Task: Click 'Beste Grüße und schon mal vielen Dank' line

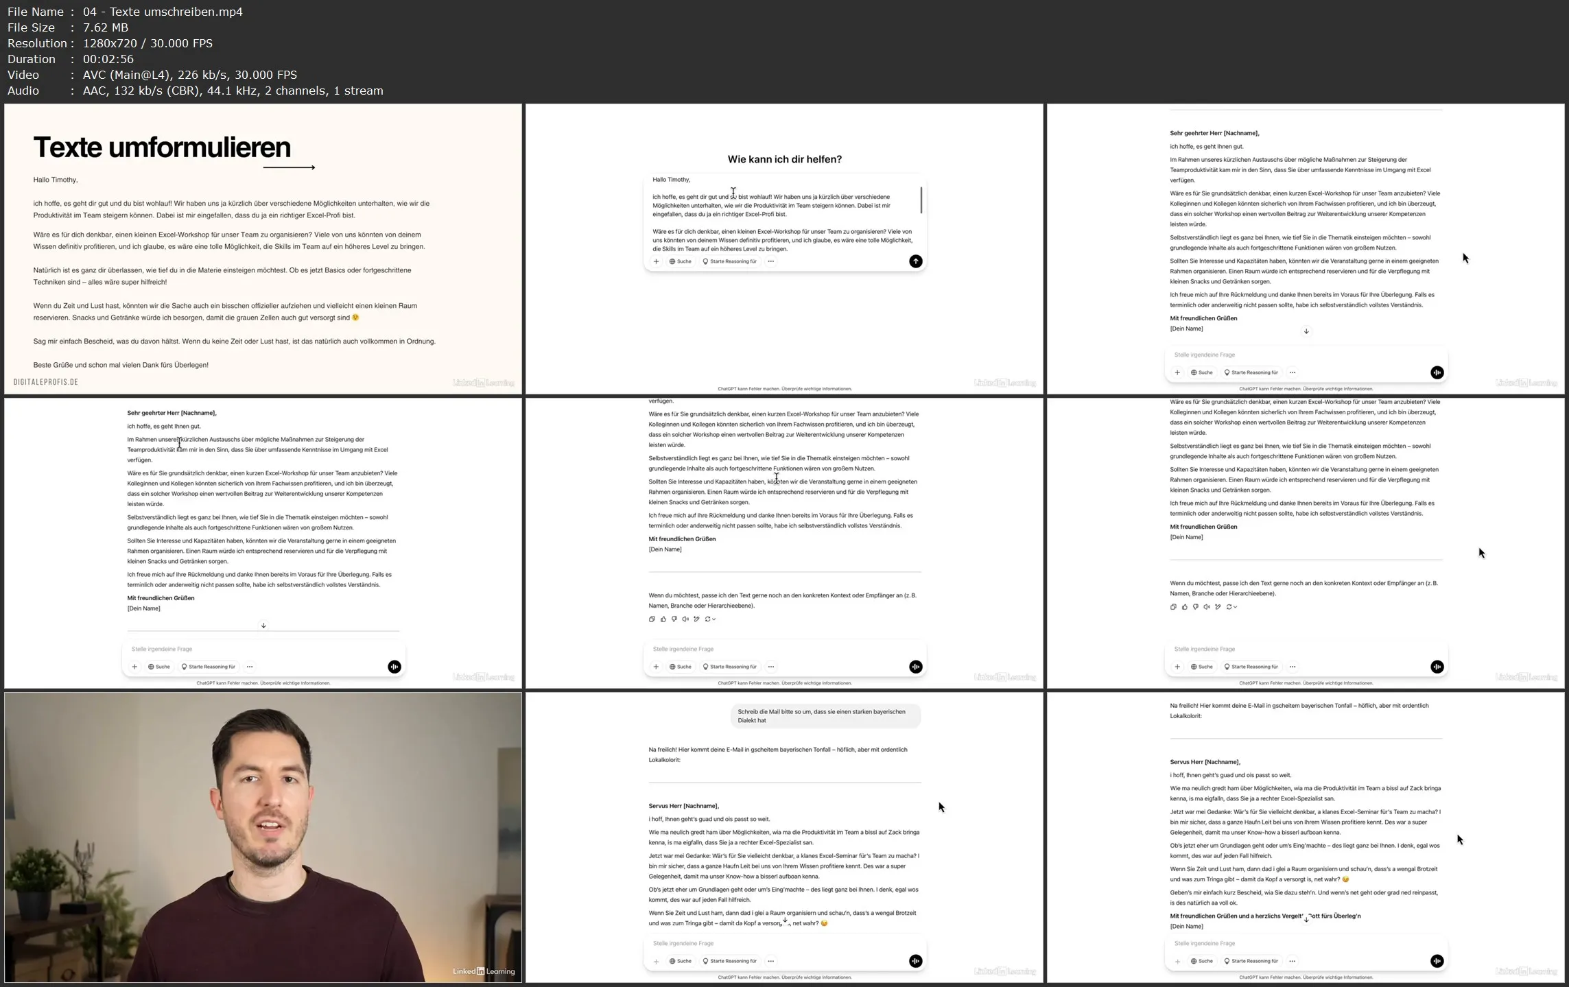Action: coord(121,365)
